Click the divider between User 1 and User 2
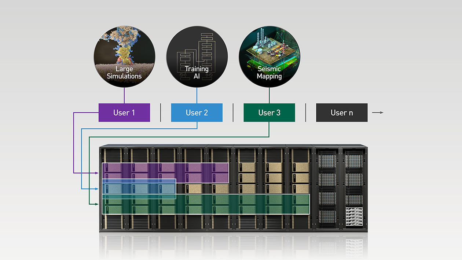 161,113
